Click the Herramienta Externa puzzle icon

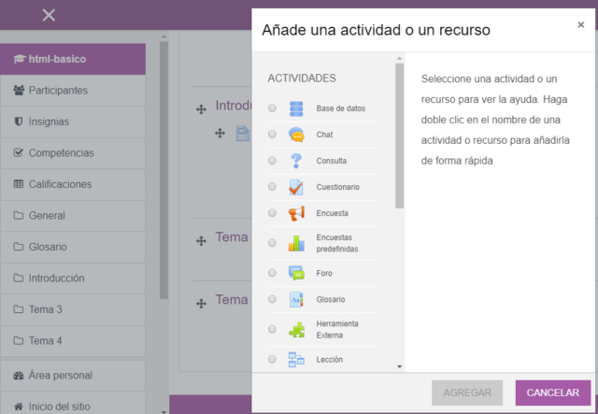point(296,329)
